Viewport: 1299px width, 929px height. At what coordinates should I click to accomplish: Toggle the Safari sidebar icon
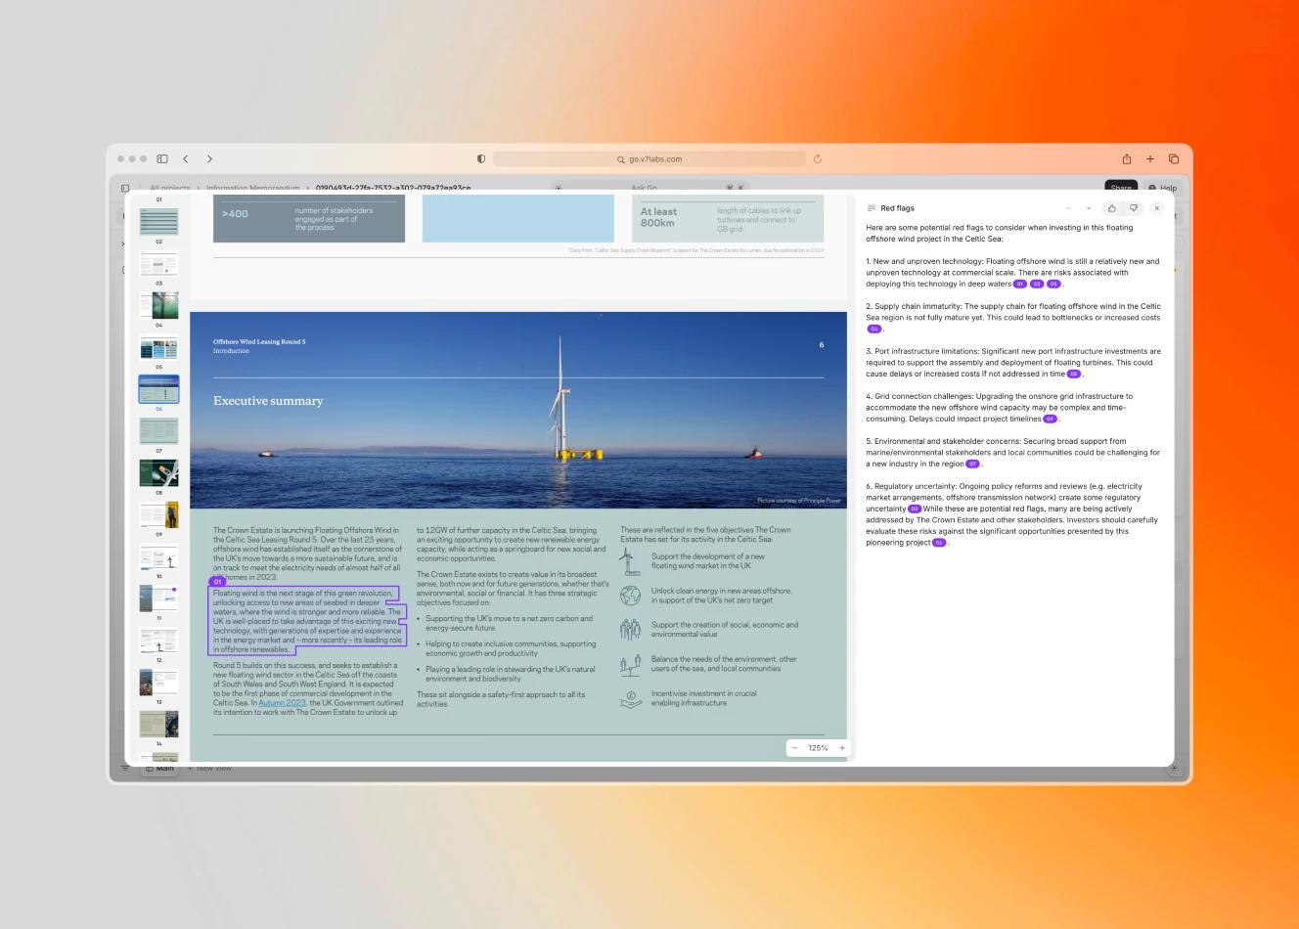coord(162,158)
